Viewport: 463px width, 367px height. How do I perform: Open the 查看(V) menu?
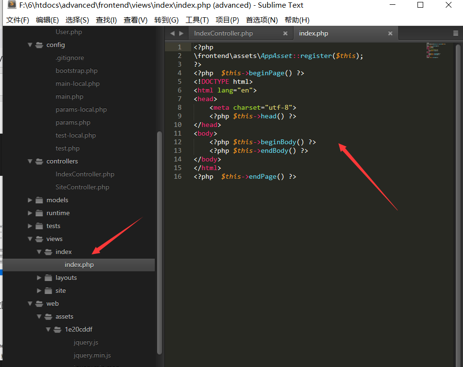click(136, 20)
